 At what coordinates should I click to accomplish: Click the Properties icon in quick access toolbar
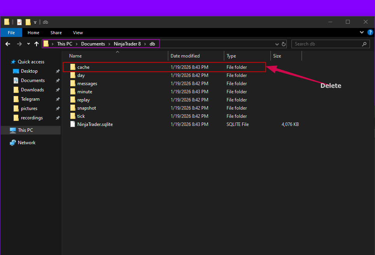19,22
